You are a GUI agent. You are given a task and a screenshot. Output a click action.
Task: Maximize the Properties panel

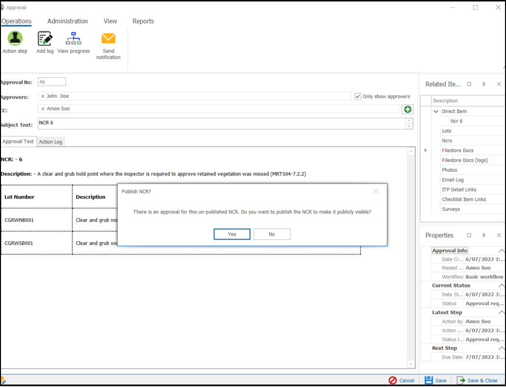point(469,235)
